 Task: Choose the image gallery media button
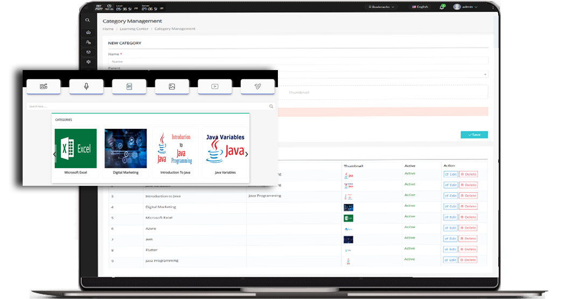pyautogui.click(x=172, y=86)
